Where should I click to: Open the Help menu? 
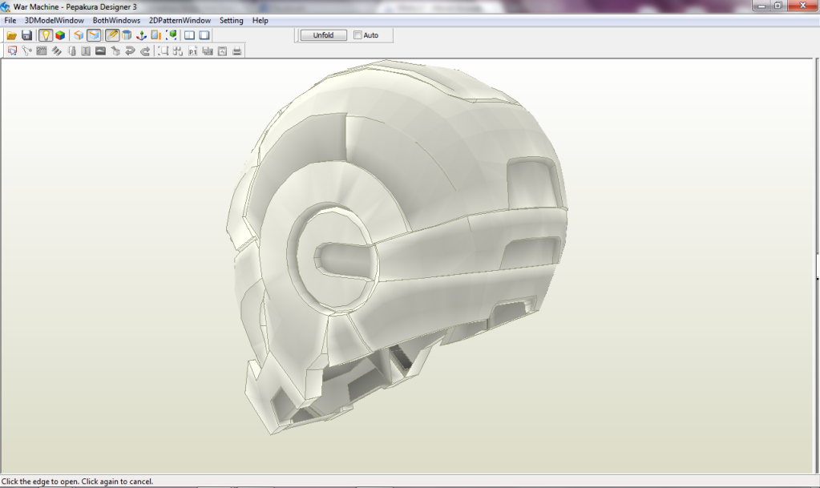[260, 20]
